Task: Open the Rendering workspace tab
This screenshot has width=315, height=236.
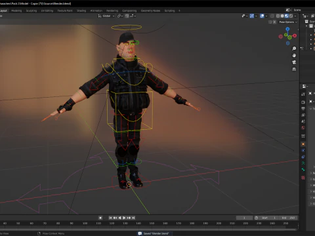Action: (112, 10)
